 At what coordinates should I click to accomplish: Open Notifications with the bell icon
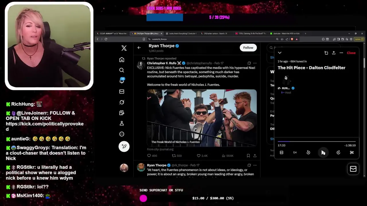click(122, 81)
